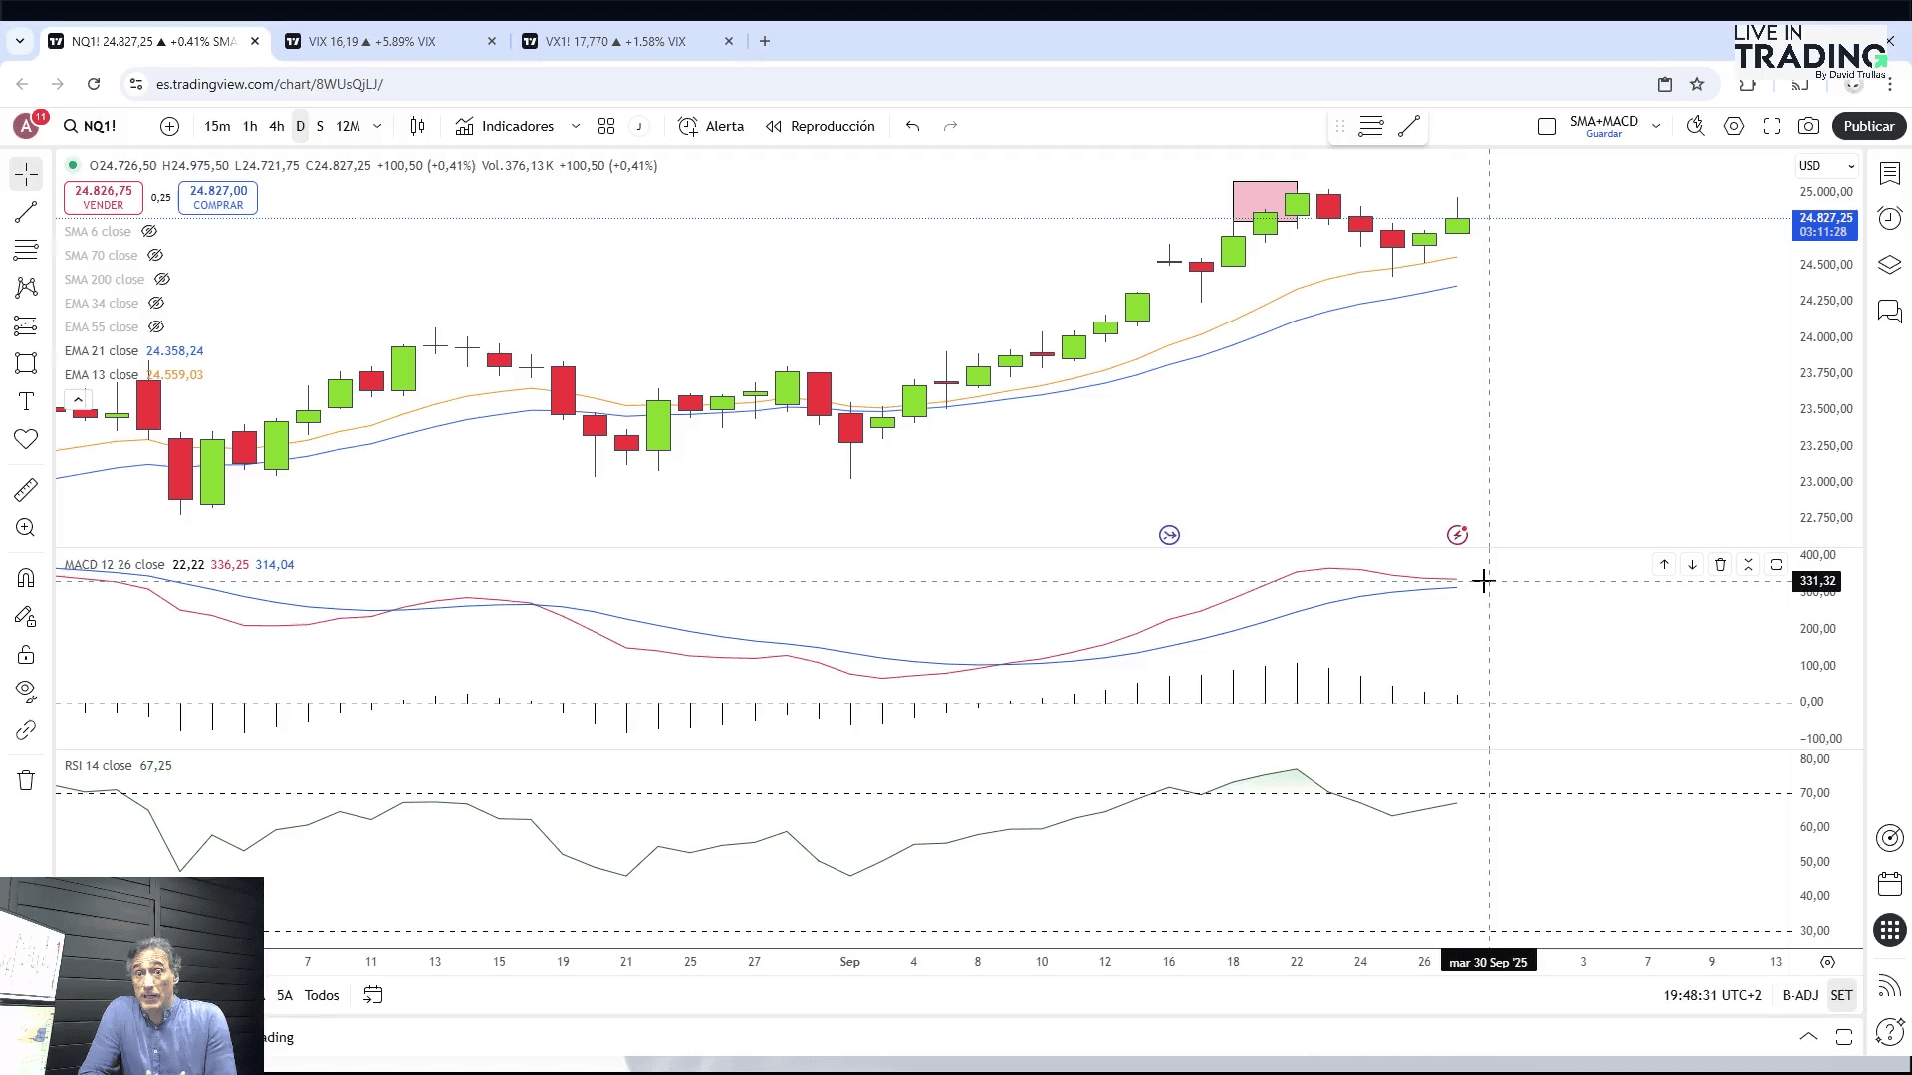Select the 12M timeframe
Screen dimensions: 1912x1075
(x=348, y=126)
